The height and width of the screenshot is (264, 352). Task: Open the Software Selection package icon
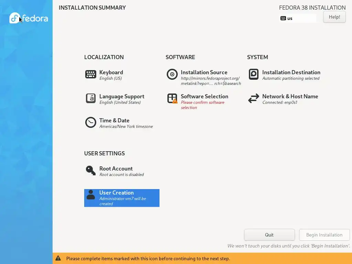click(x=172, y=98)
